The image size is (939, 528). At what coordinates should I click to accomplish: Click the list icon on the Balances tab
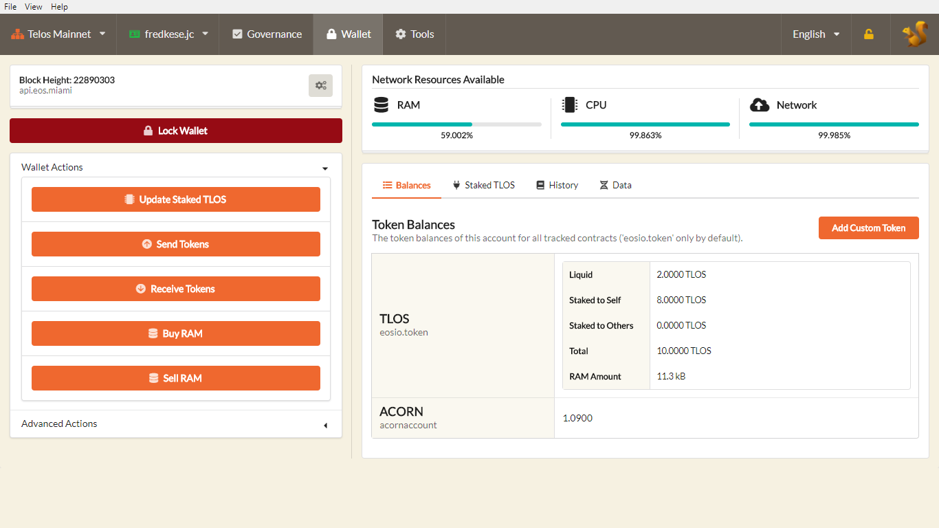tap(387, 185)
